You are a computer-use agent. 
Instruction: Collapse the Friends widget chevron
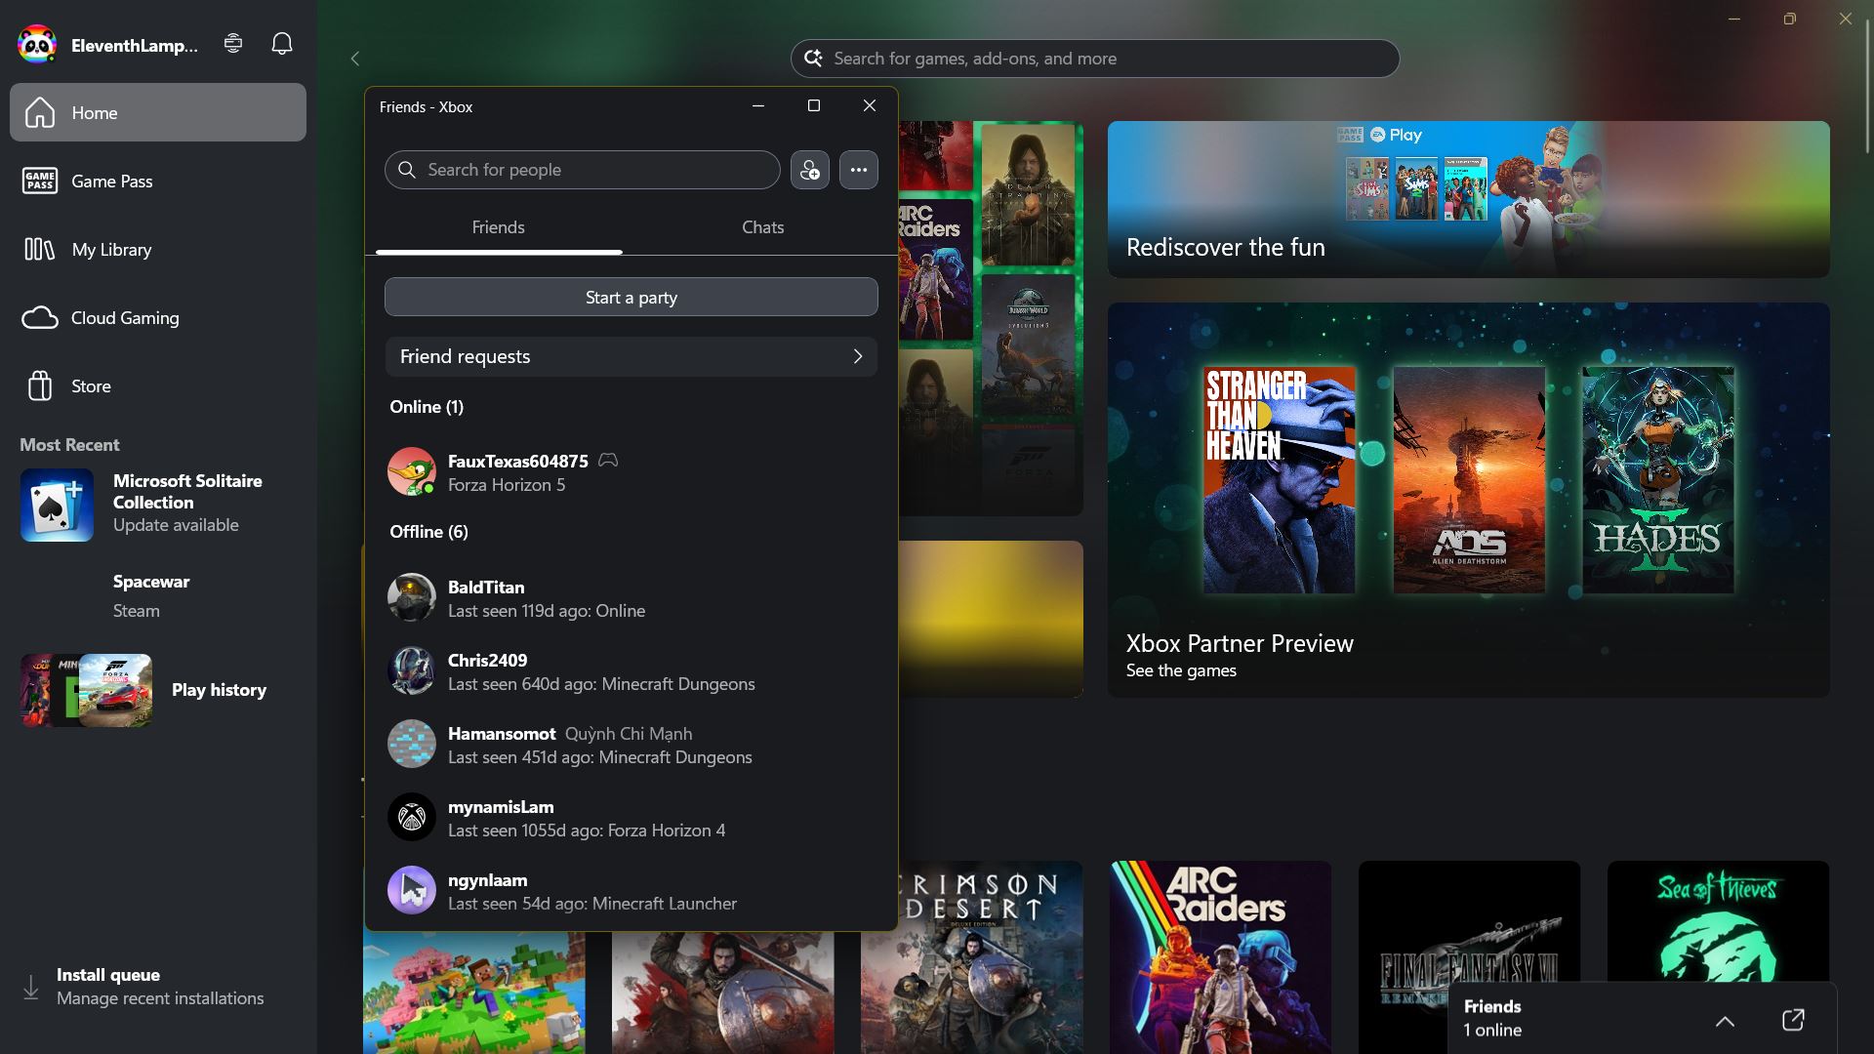[x=1725, y=1021]
